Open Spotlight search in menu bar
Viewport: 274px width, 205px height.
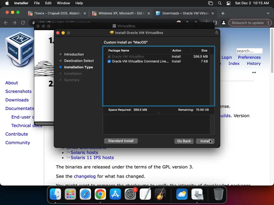[x=220, y=3]
